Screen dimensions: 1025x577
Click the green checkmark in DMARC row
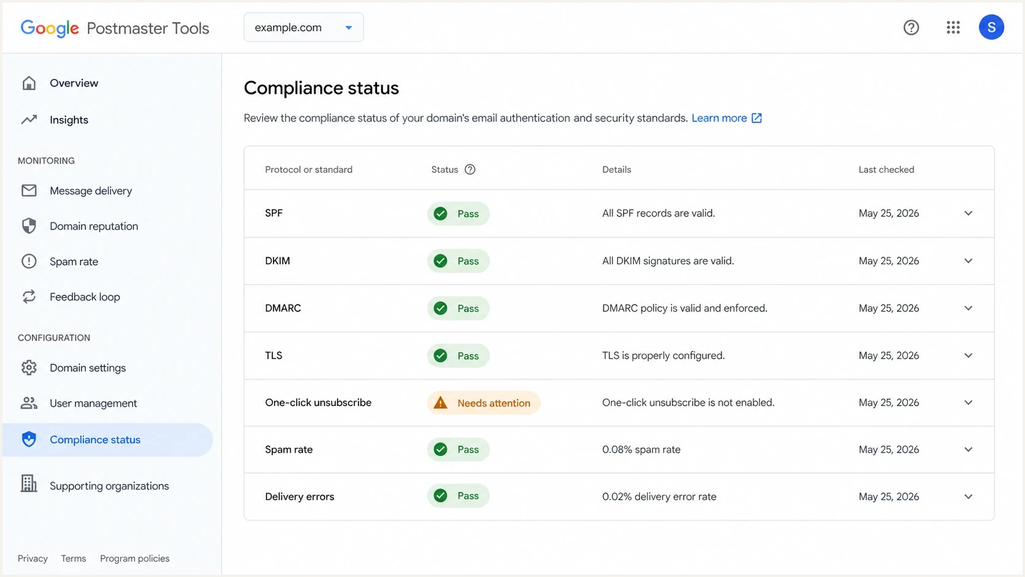[x=440, y=308]
